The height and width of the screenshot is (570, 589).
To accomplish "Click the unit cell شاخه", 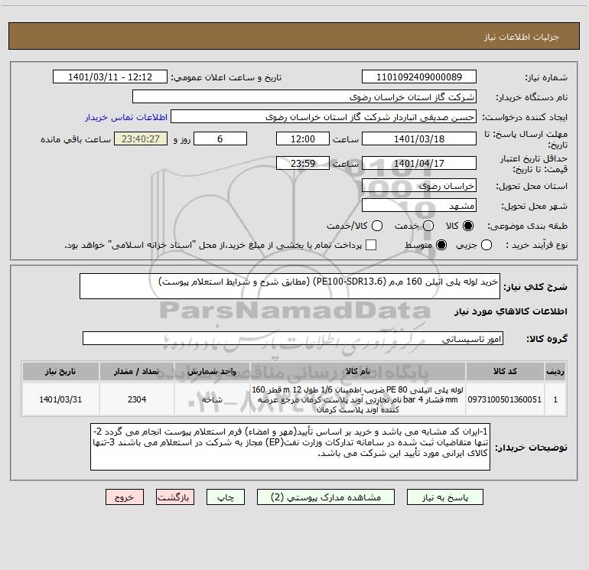I will 212,399.
